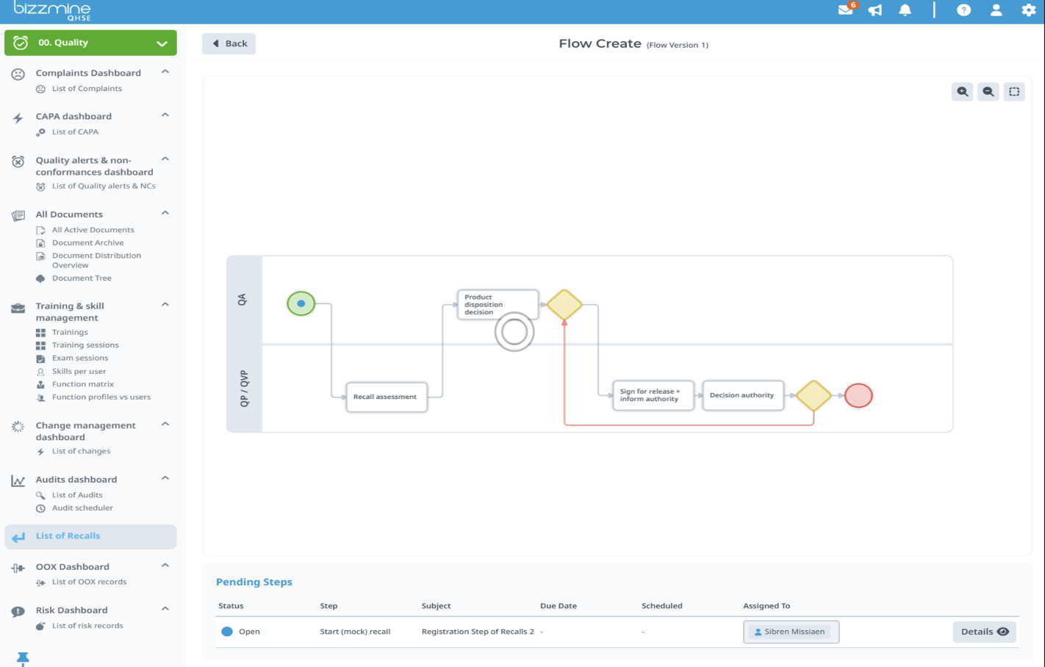
Task: Click the Risk Dashboard exclamation icon
Action: [x=18, y=612]
